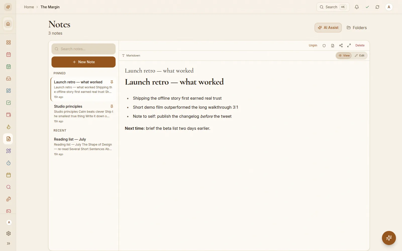Click the checkmark status icon in top bar
The height and width of the screenshot is (251, 402).
point(367,7)
